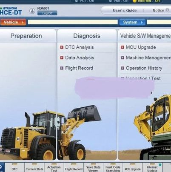Open Operation History
Viewport: 171px width, 172px height.
coord(144,68)
